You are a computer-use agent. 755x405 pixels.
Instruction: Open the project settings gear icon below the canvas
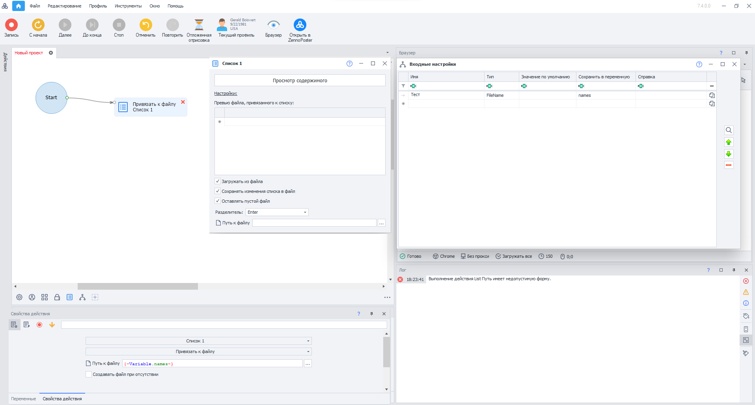[x=19, y=297]
